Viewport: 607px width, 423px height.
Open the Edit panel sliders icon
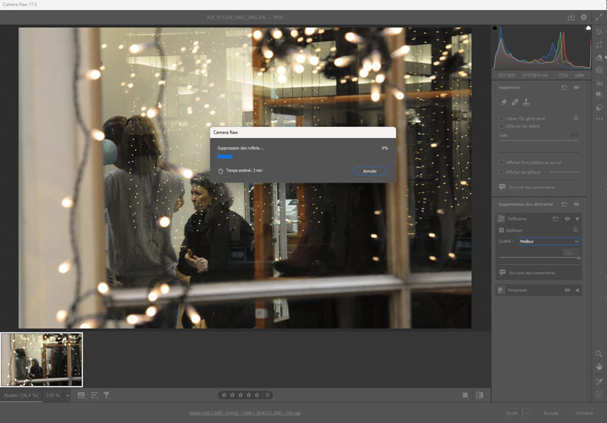click(x=599, y=33)
